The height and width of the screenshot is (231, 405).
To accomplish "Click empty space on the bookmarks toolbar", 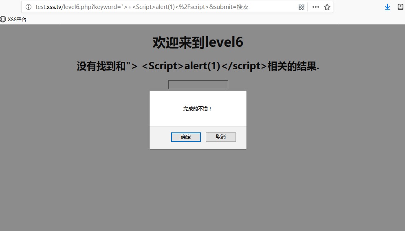I will (x=204, y=19).
